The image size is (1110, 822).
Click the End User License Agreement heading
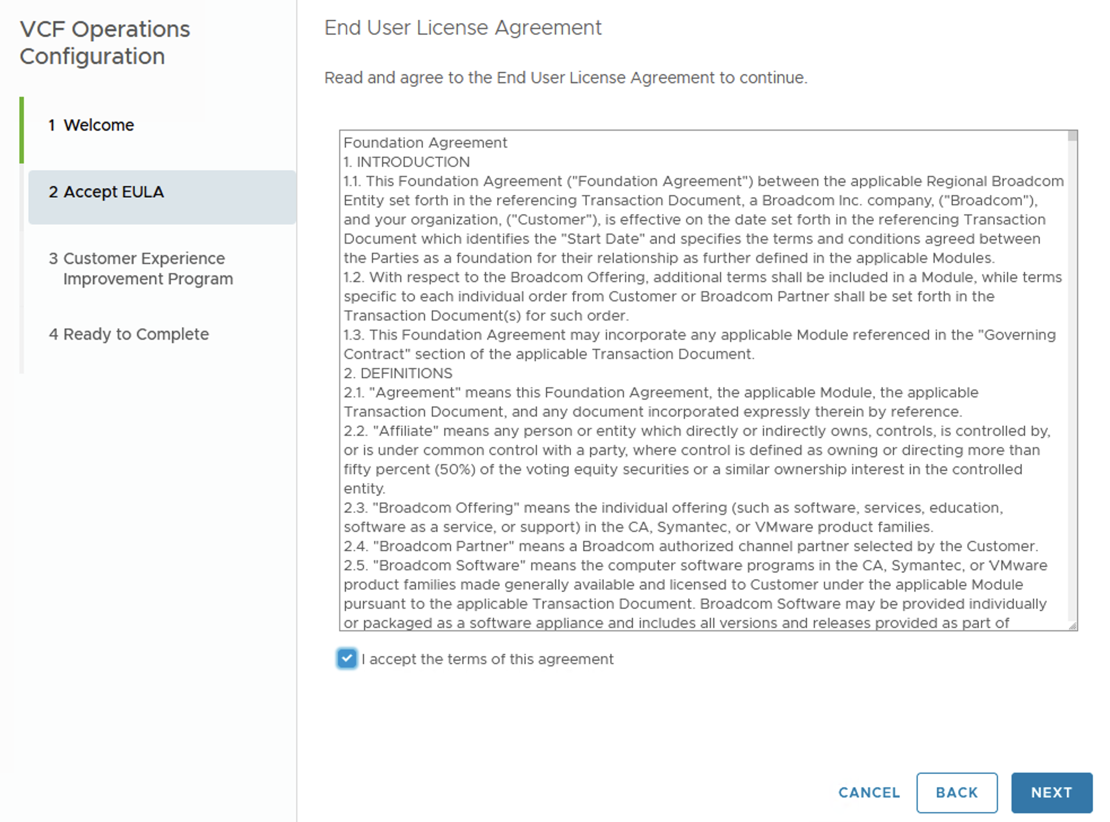pyautogui.click(x=463, y=28)
